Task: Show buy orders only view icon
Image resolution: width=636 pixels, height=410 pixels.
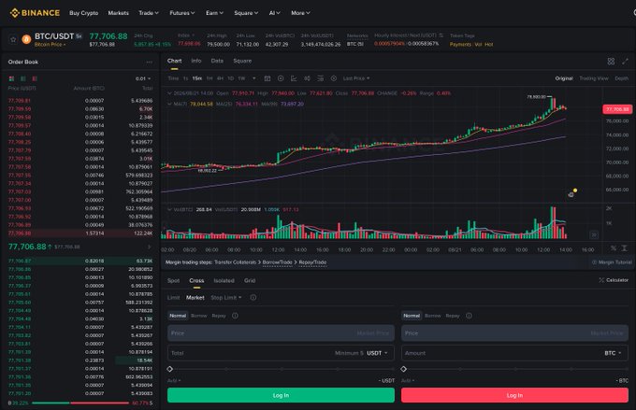Action: pos(23,78)
